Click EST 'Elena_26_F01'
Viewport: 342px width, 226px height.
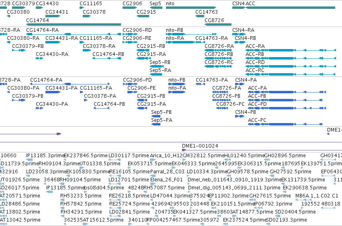166,180
